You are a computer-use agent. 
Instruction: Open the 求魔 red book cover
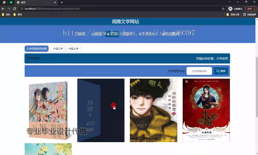click(x=206, y=110)
